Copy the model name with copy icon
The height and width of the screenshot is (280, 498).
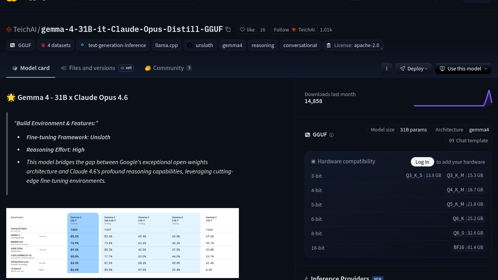pyautogui.click(x=228, y=29)
